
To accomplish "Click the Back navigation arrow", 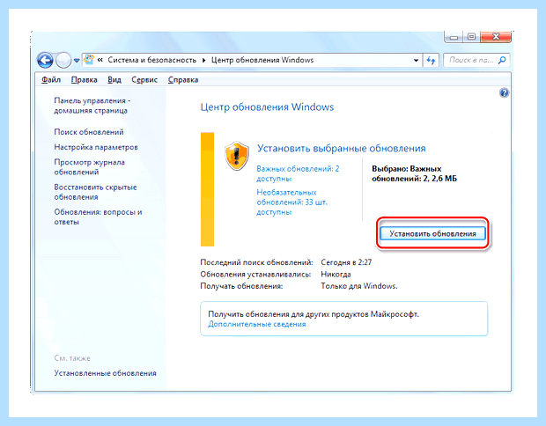I will (x=45, y=61).
